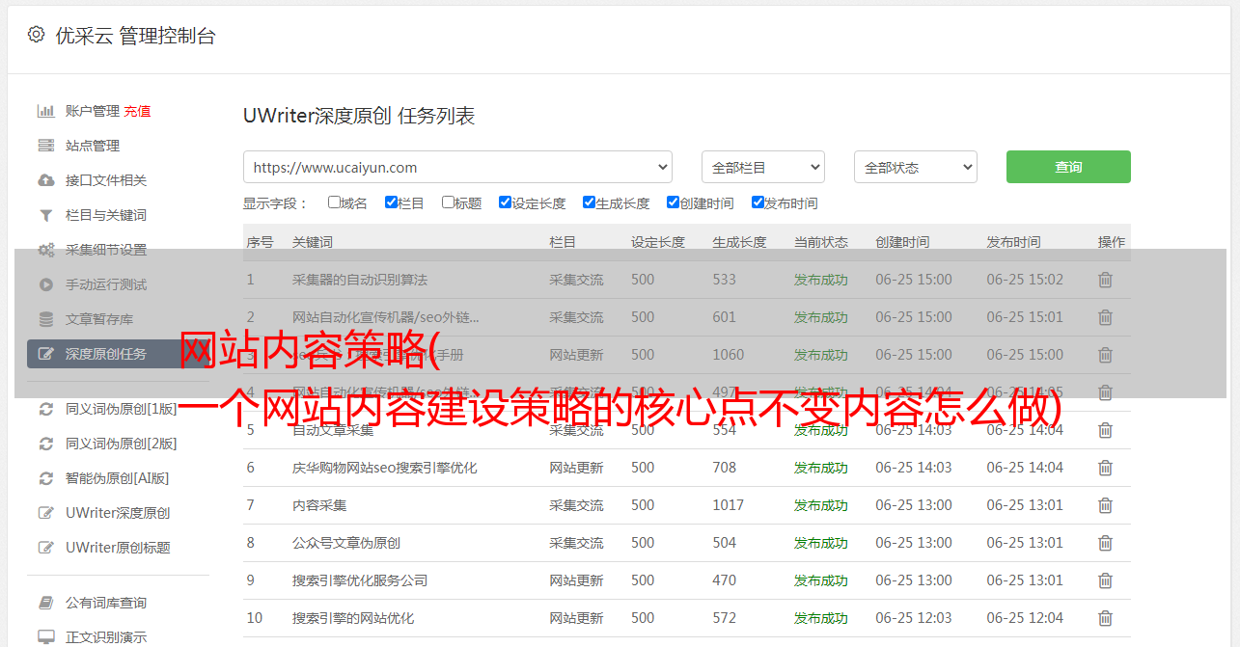1240x647 pixels.
Task: Click the 公有词库查询 book icon
Action: (45, 603)
